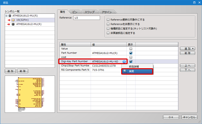The image size is (202, 124).
Task: Click 削除 button under symbol list
Action: click(x=23, y=71)
